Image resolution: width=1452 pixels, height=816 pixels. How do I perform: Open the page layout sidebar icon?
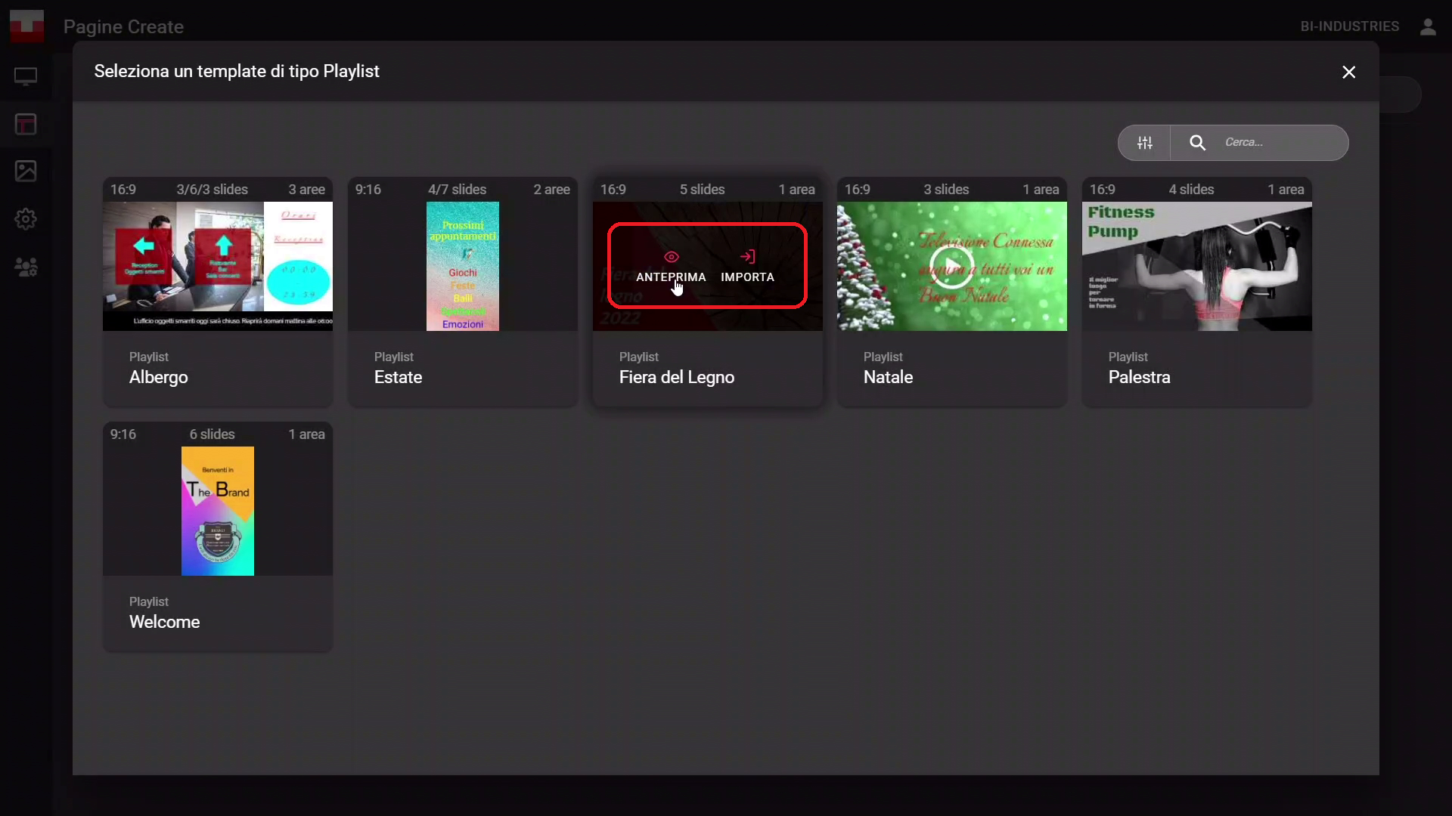pyautogui.click(x=26, y=124)
